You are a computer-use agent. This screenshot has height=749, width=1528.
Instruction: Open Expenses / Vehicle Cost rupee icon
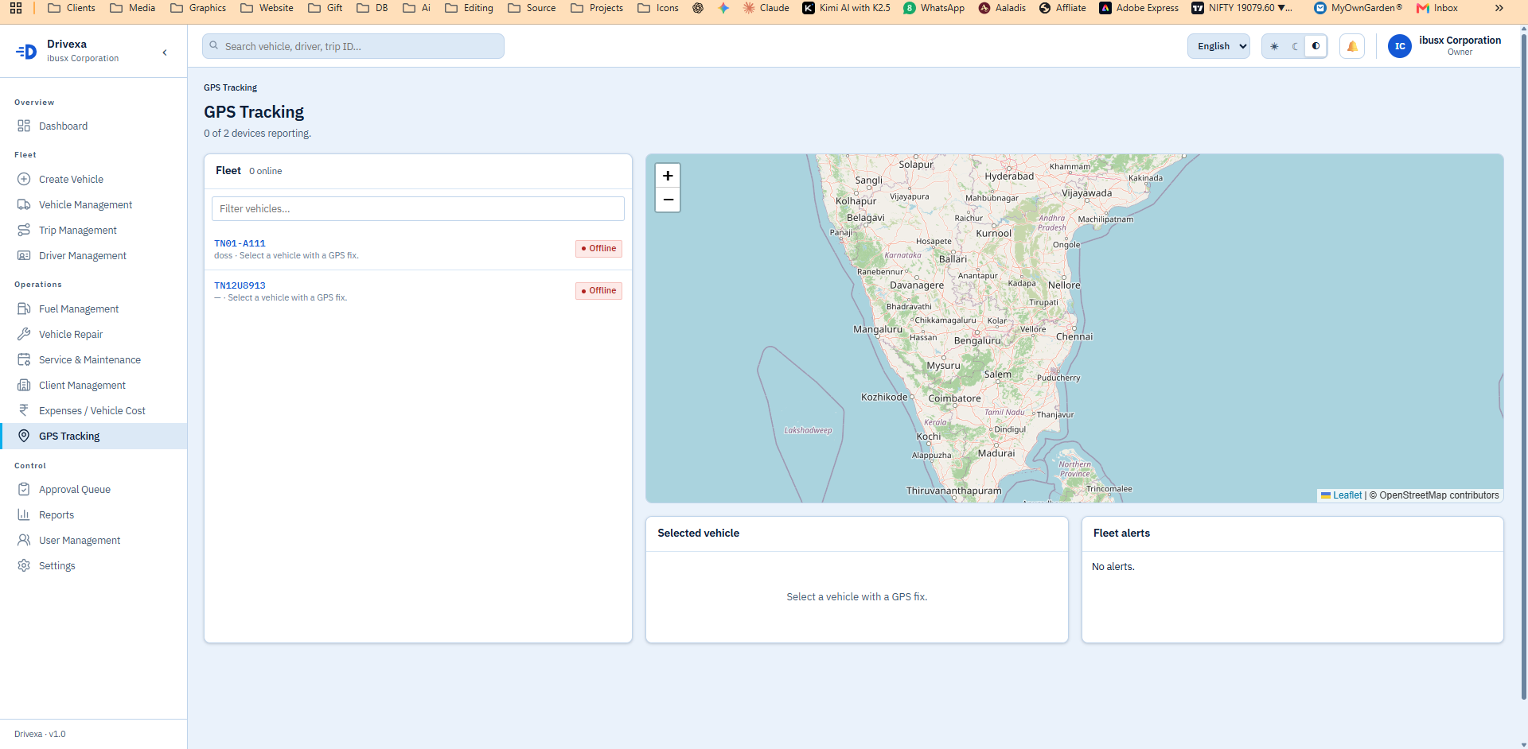[x=24, y=410]
